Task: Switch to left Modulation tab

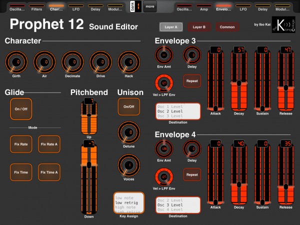Action: tap(115, 7)
